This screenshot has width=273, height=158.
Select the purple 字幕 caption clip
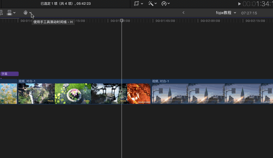(x=9, y=74)
